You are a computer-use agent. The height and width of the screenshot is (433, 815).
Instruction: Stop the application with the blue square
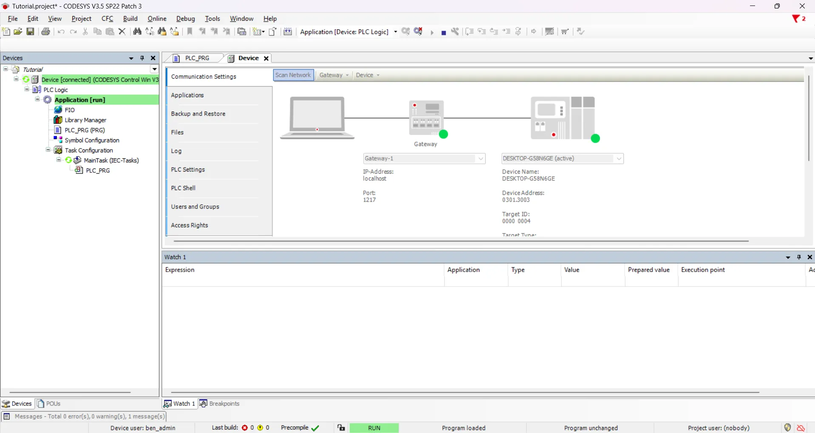pos(444,33)
